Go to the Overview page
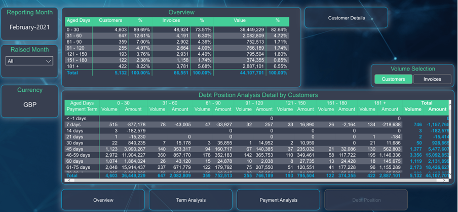This screenshot has height=212, width=458. (x=103, y=200)
